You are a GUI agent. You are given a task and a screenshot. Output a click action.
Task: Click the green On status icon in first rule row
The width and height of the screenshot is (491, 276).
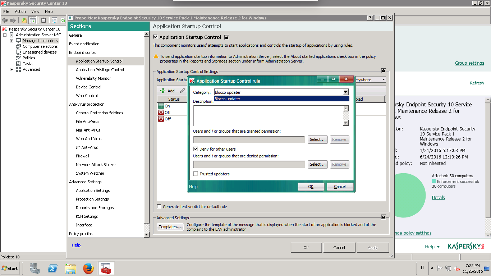pos(161,106)
